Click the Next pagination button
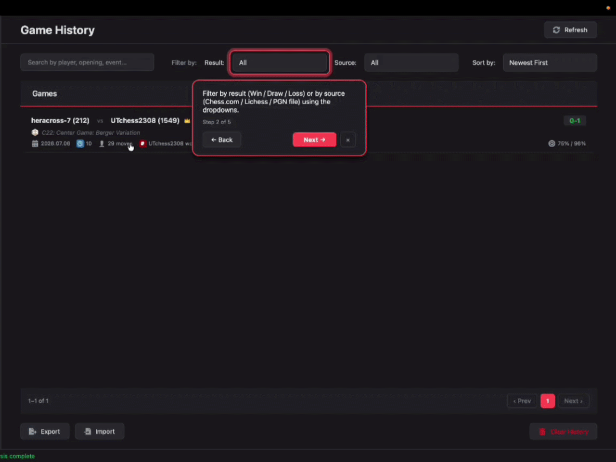This screenshot has height=462, width=616. pos(573,401)
